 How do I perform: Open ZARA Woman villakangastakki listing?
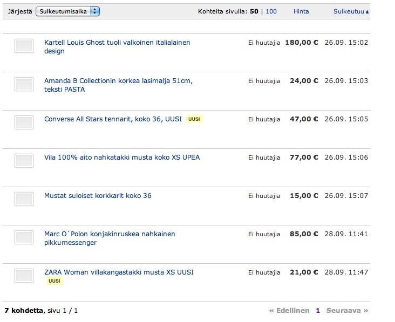(x=119, y=272)
